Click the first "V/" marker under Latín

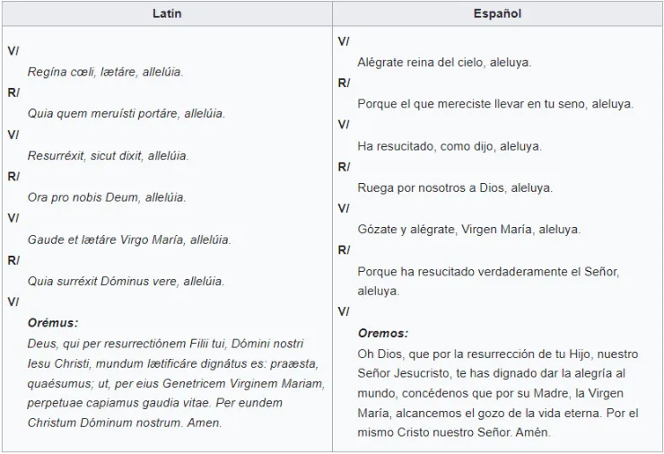[x=13, y=51]
